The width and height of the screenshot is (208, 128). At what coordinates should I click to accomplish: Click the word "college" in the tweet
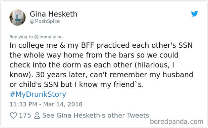click(31, 45)
